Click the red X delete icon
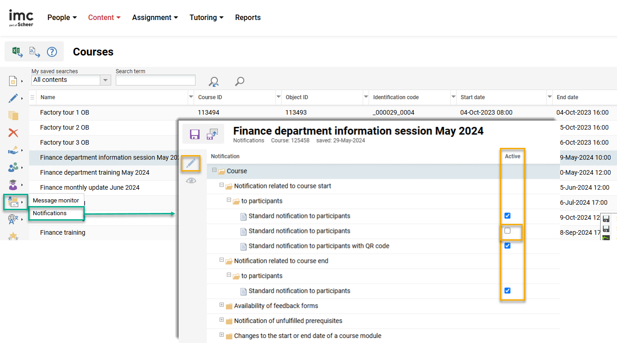Image resolution: width=617 pixels, height=343 pixels. pyautogui.click(x=13, y=133)
